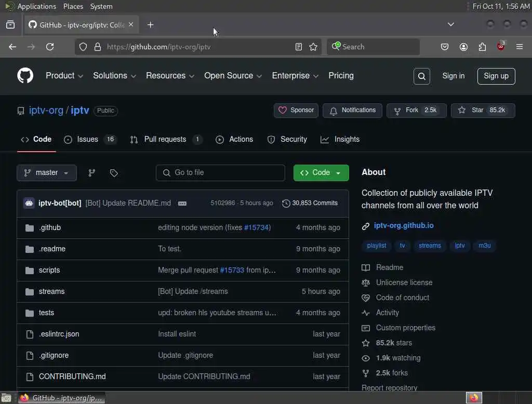Open the tracking protection shield icon
The image size is (532, 404).
[x=83, y=47]
